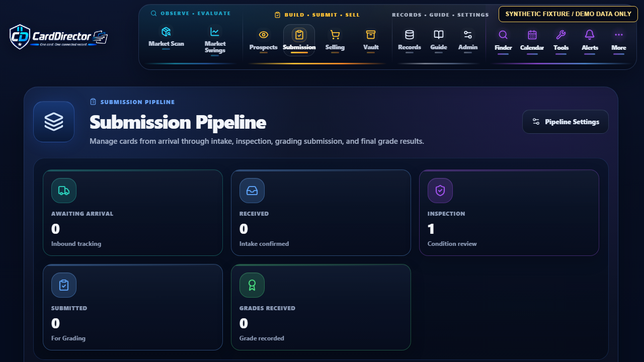
Task: Open the Alerts bell icon
Action: [590, 35]
